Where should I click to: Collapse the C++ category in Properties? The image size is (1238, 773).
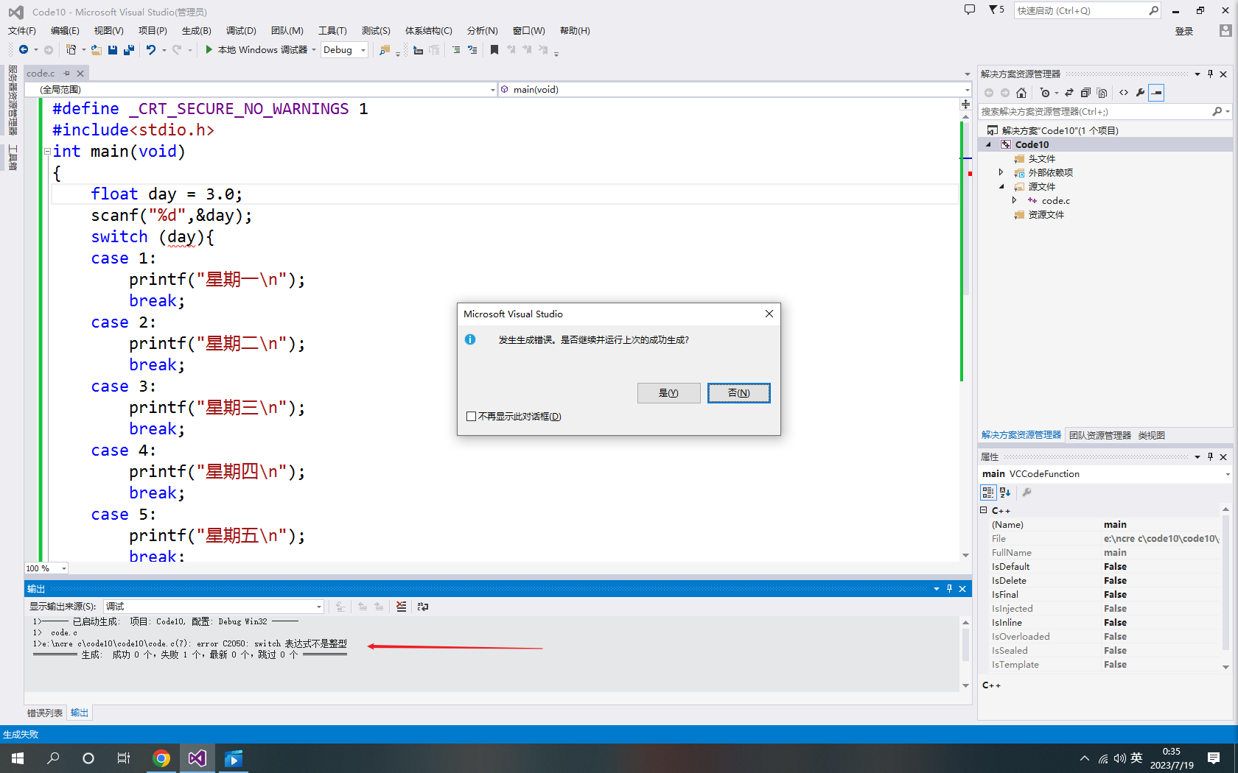(984, 510)
